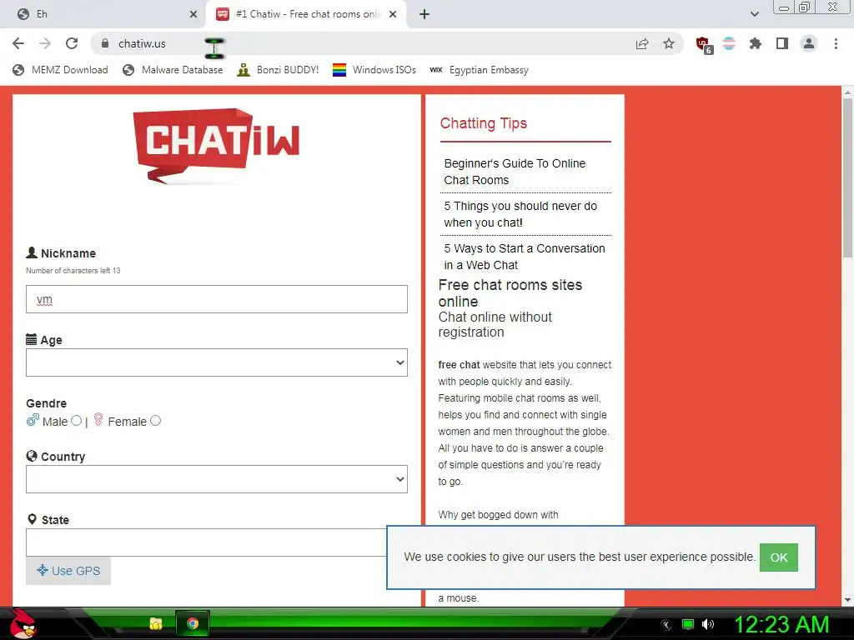The image size is (854, 640).
Task: Select the Female radio button
Action: pos(156,421)
